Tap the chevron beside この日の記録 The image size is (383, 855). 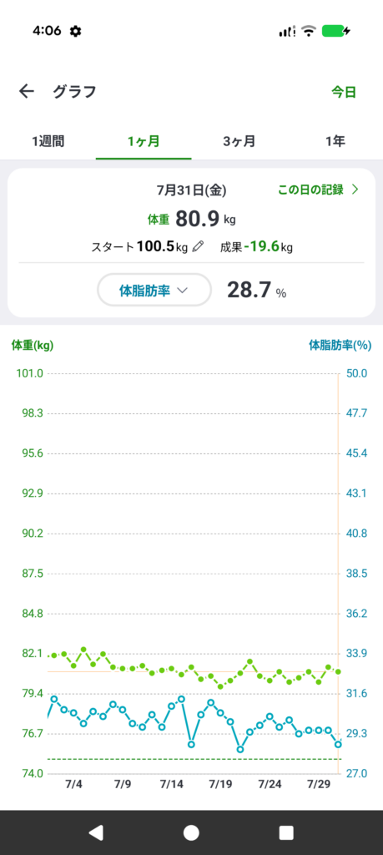click(x=355, y=190)
